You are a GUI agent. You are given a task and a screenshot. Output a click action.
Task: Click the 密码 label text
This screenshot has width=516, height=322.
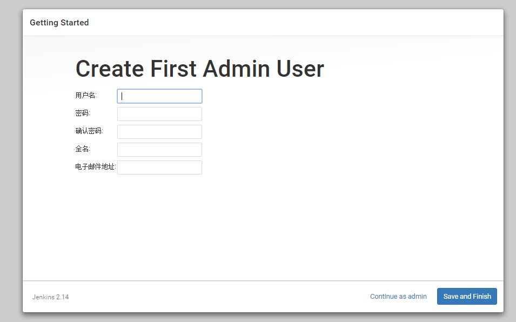(83, 113)
